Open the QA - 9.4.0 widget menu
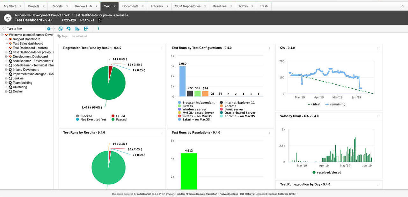 pyautogui.click(x=378, y=48)
